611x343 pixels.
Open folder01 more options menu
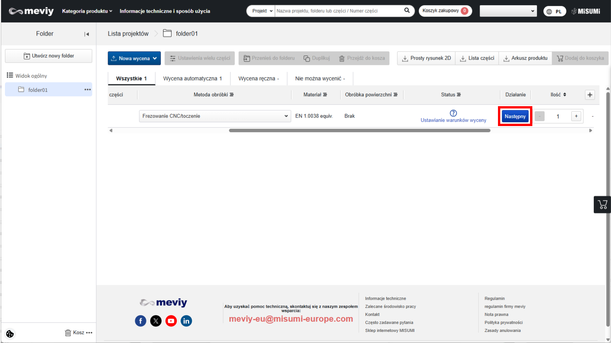pyautogui.click(x=87, y=90)
